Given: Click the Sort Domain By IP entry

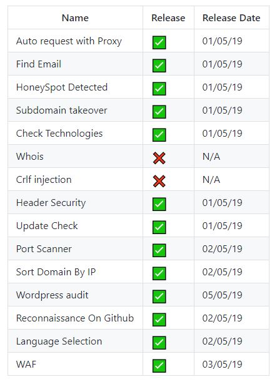Looking at the screenshot, I should click(x=56, y=272).
